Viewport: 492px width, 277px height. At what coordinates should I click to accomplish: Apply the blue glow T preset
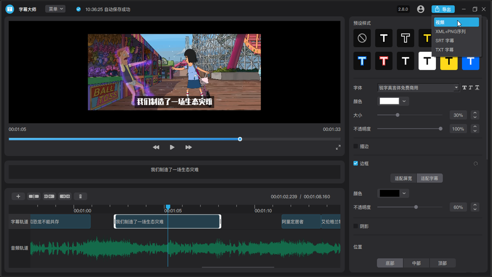click(x=362, y=61)
